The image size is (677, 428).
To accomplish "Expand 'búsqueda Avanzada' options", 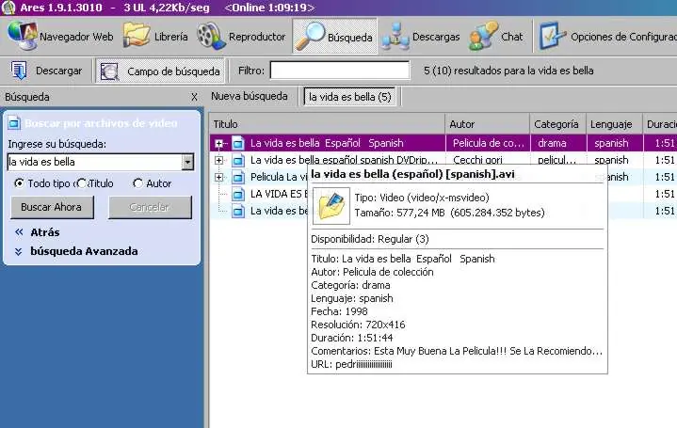I will [84, 251].
